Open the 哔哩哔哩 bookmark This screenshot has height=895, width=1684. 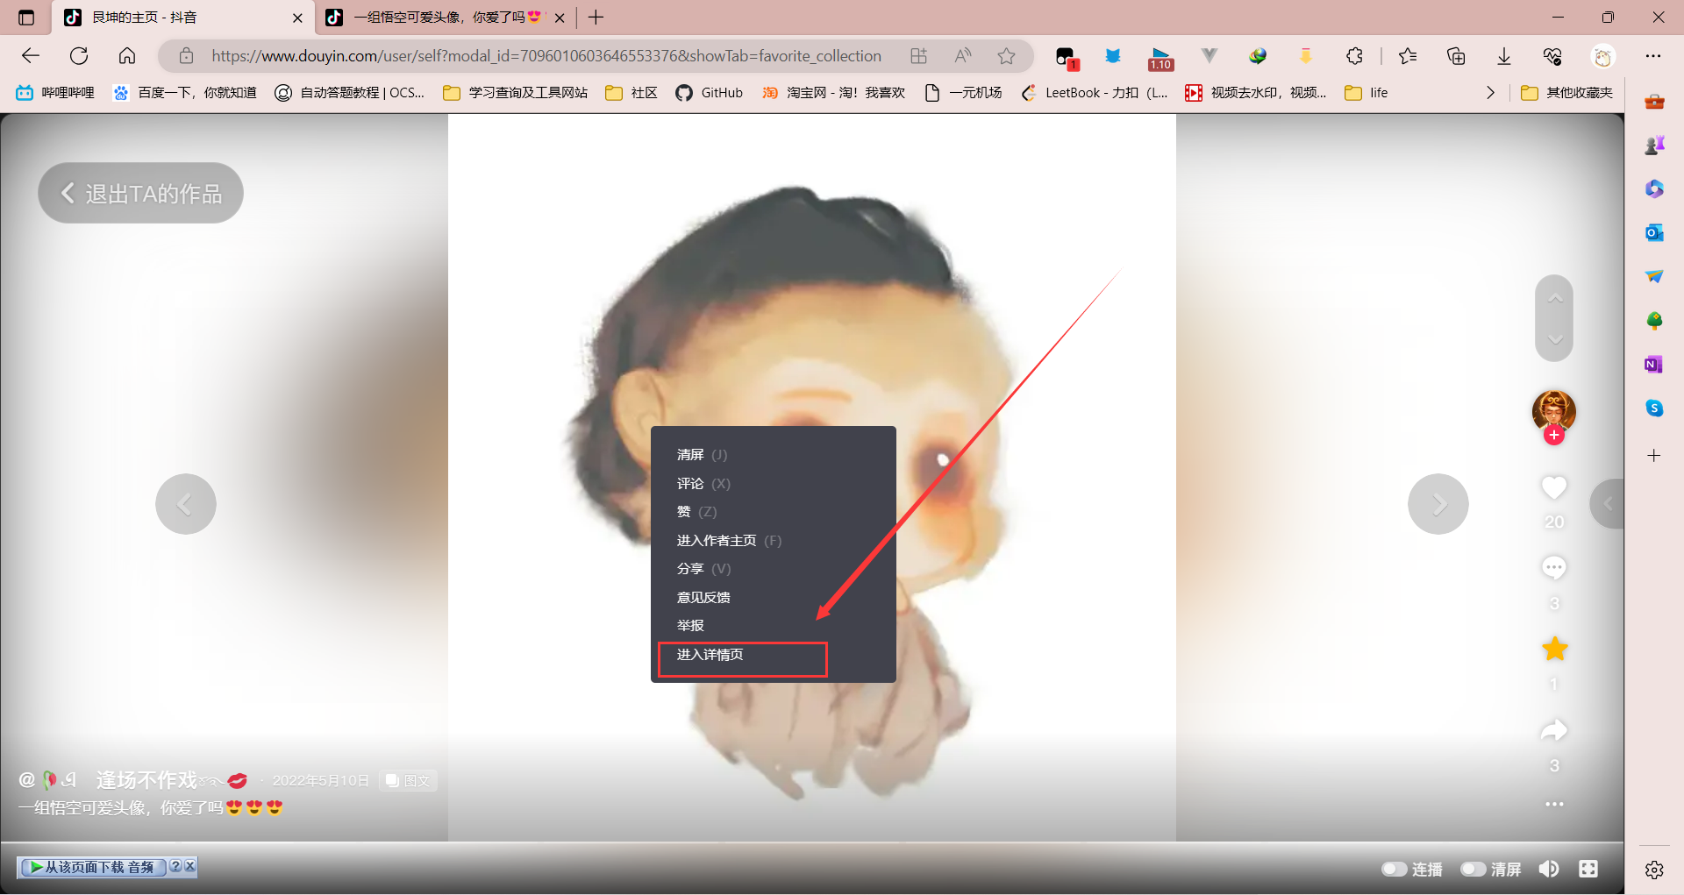[55, 93]
